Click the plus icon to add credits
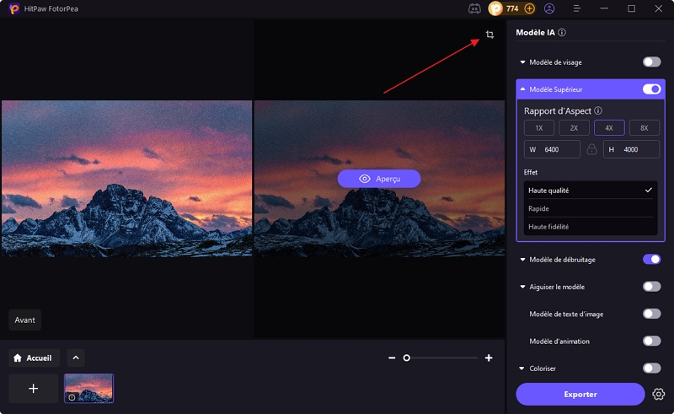674x414 pixels. (x=530, y=8)
